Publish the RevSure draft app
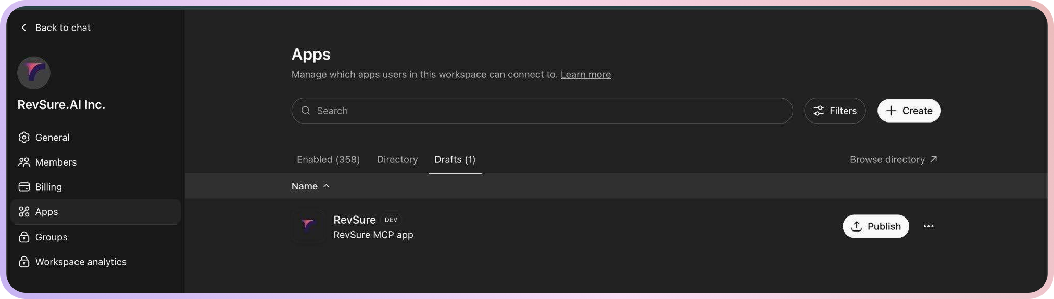This screenshot has height=299, width=1054. tap(875, 226)
